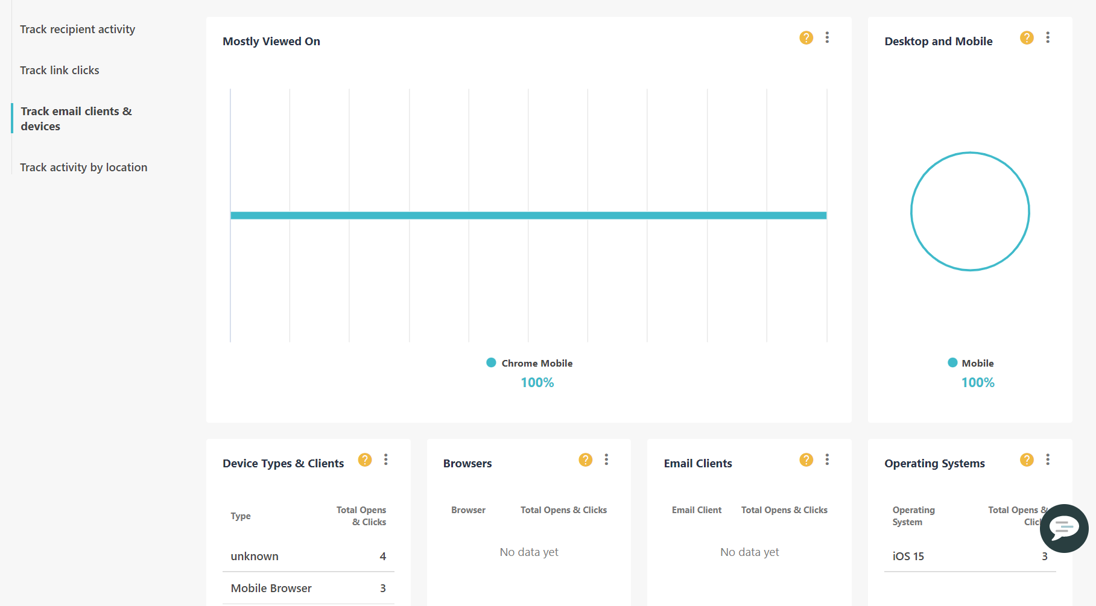Image resolution: width=1096 pixels, height=606 pixels.
Task: Open Email Clients card three-dot menu
Action: [827, 460]
